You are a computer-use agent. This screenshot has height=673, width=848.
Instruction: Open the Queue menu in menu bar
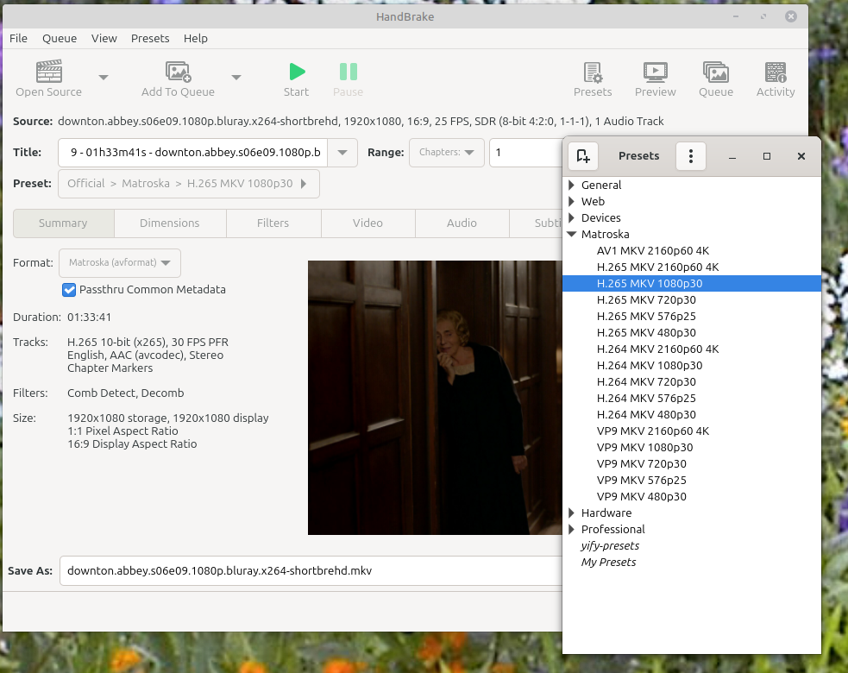click(60, 38)
